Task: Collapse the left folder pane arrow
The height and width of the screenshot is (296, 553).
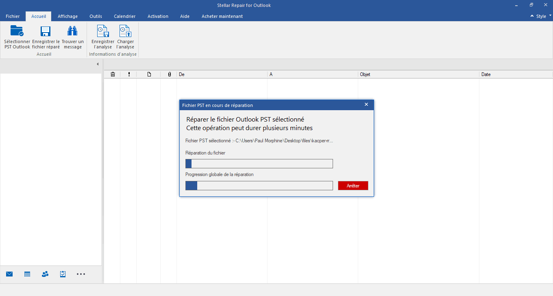Action: [98, 64]
